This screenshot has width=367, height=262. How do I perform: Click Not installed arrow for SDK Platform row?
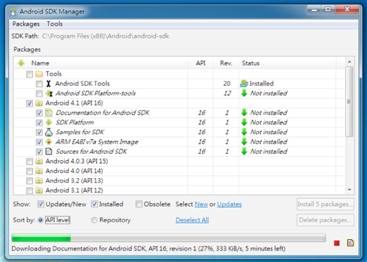pos(244,122)
